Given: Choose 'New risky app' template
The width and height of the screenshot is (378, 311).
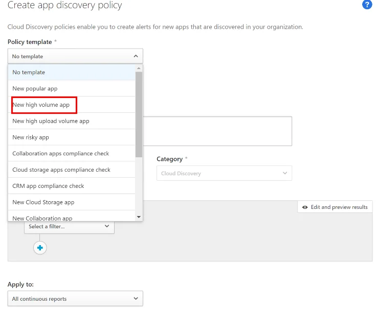Looking at the screenshot, I should pyautogui.click(x=72, y=137).
